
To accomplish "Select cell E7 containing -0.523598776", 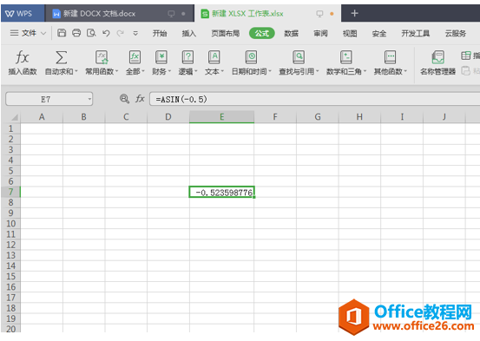I will (221, 192).
